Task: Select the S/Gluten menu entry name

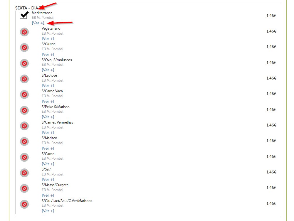Action: [48, 44]
